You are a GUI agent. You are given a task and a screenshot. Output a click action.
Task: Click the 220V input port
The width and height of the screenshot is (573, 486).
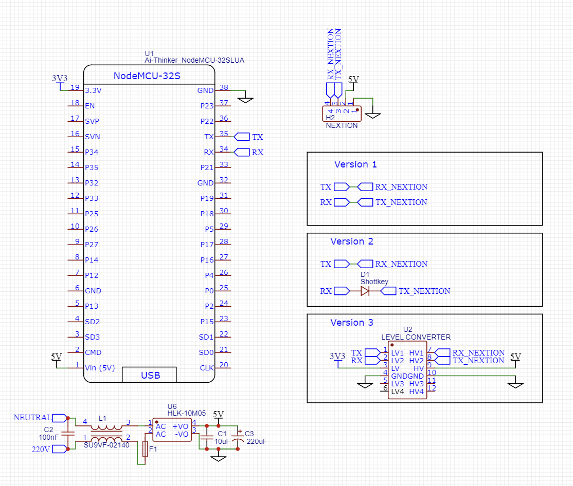click(x=58, y=448)
